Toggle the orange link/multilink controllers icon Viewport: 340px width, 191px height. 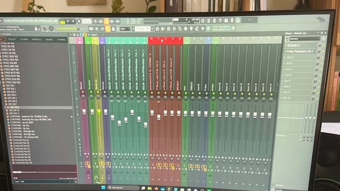[108, 28]
